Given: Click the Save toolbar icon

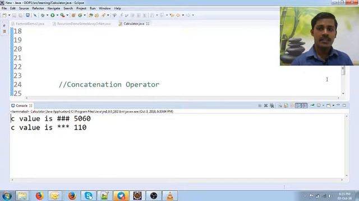Looking at the screenshot, I should coord(14,15).
